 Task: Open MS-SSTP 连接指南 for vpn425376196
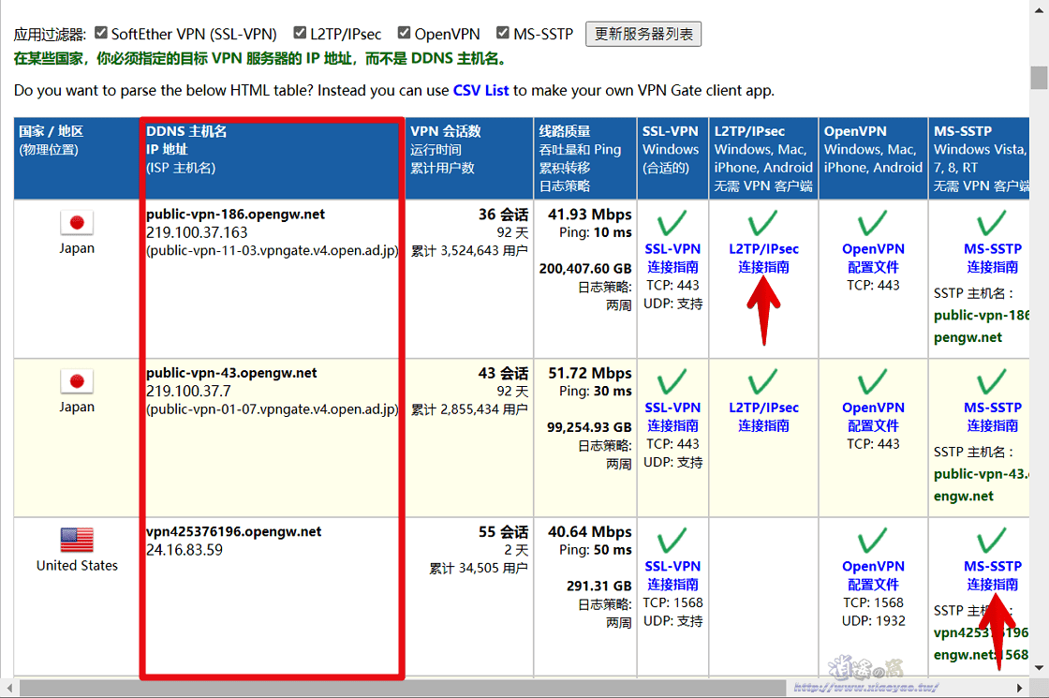pyautogui.click(x=993, y=575)
